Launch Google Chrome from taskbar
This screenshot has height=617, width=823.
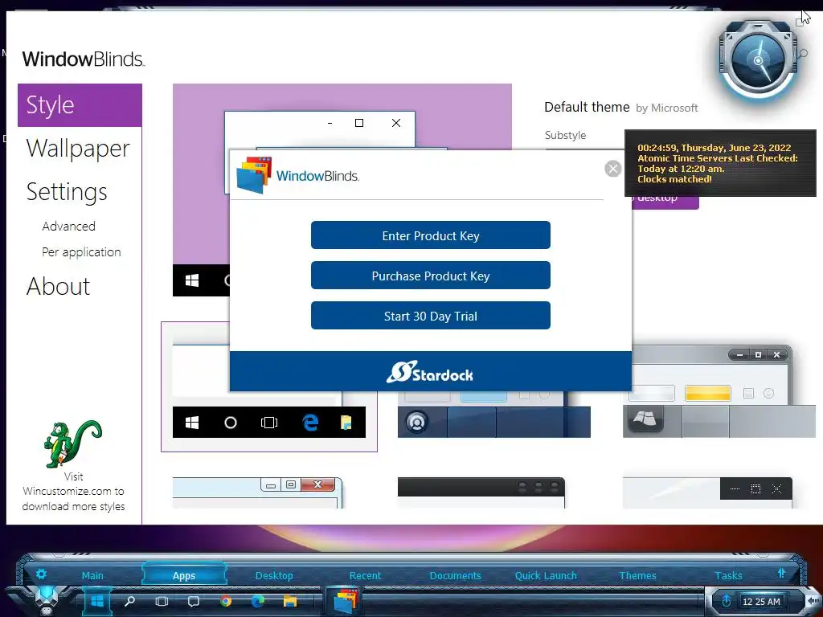(226, 601)
